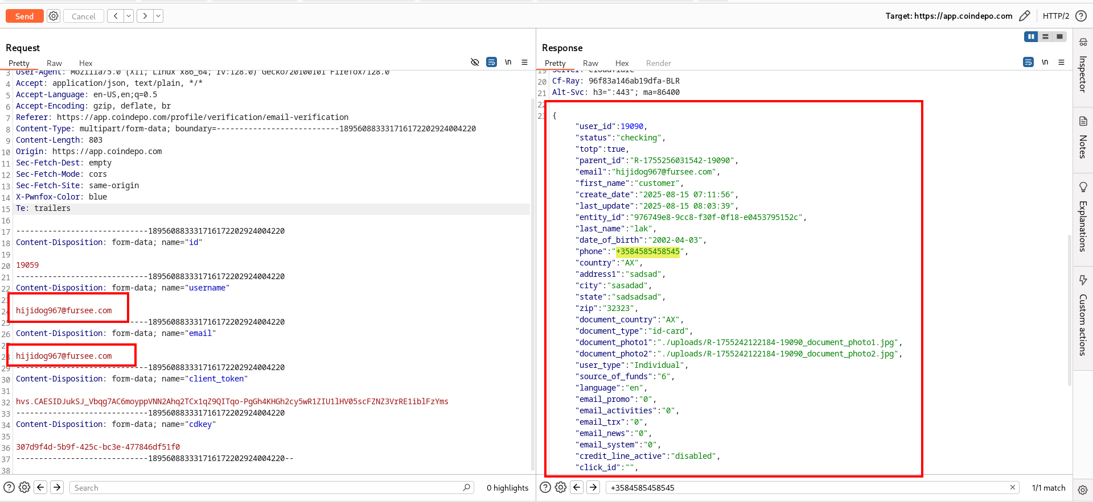
Task: Switch Response view to Hex tab
Action: pyautogui.click(x=622, y=63)
